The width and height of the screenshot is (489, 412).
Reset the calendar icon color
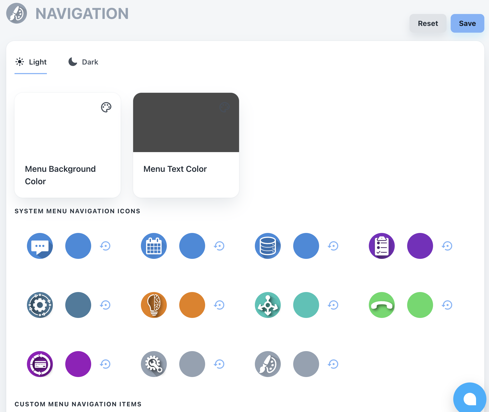[219, 246]
